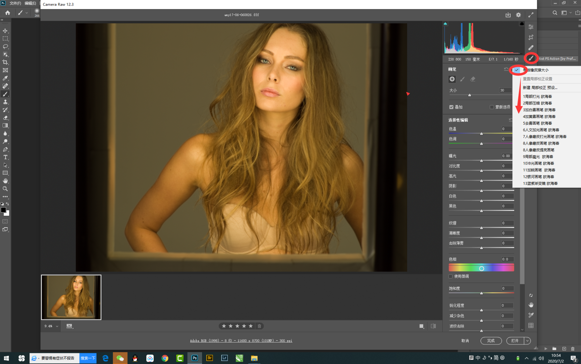Screen dimensions: 581x364
Task: Click the add new brush adjustment icon
Action: tap(452, 79)
